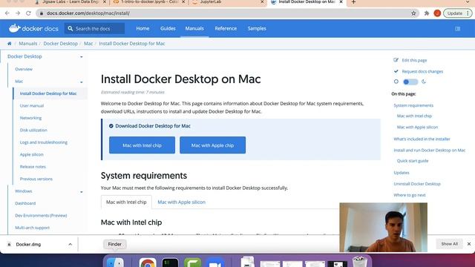Go to Manuals breadcrumb link
The height and width of the screenshot is (267, 475).
point(28,44)
